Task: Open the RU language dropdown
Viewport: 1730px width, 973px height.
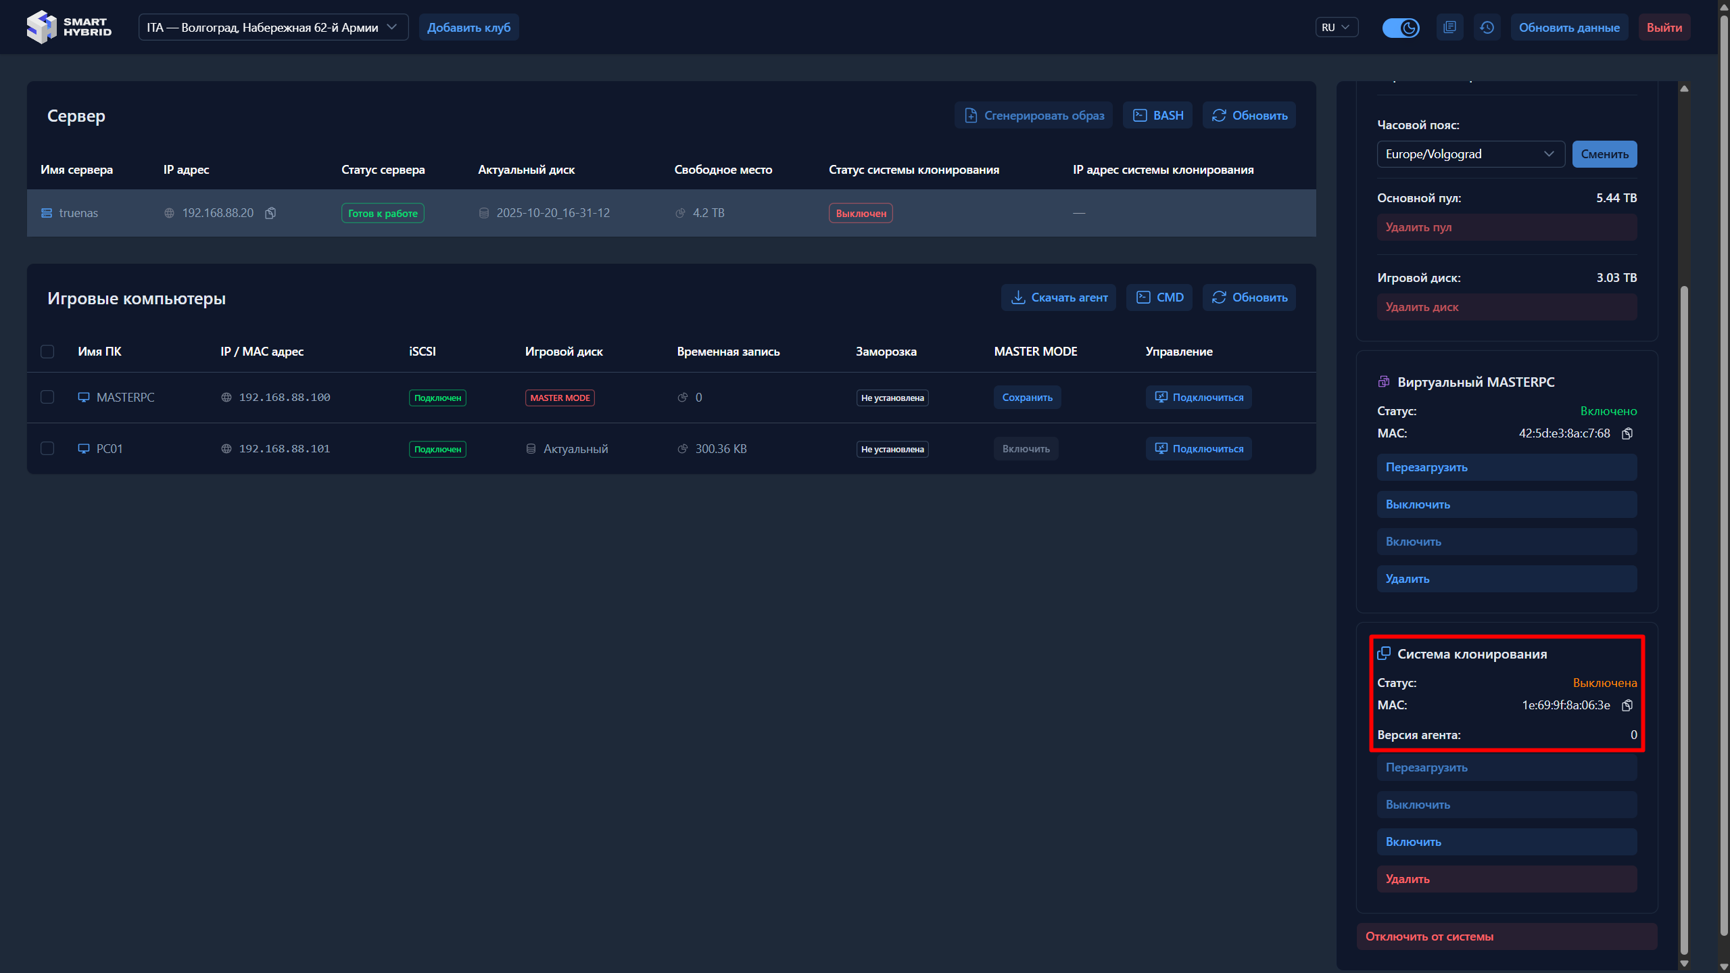Action: tap(1336, 28)
